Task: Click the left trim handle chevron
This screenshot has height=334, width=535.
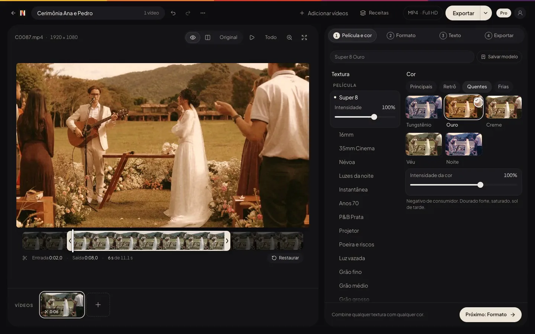Action: tap(70, 241)
